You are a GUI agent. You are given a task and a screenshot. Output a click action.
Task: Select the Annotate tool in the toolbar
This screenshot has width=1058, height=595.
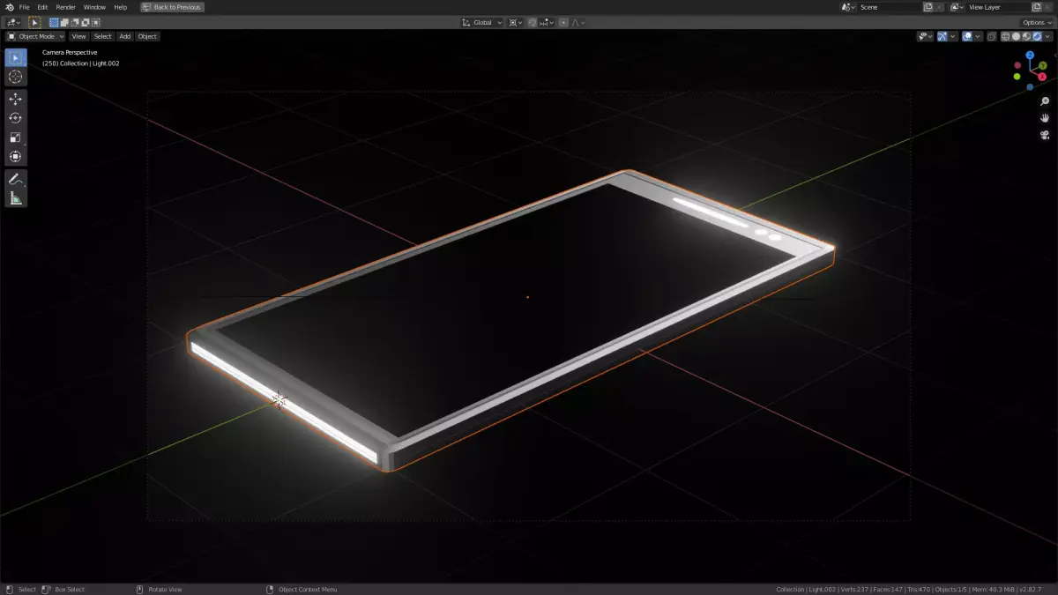pyautogui.click(x=15, y=178)
